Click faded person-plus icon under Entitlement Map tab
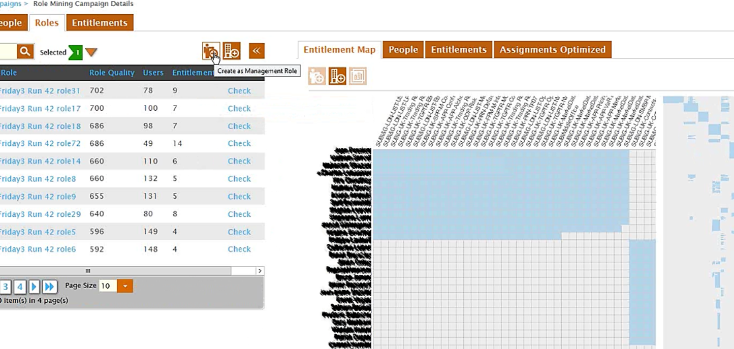734x349 pixels. pos(317,76)
